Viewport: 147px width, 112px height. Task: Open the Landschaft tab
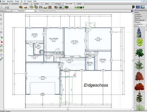pos(69,4)
